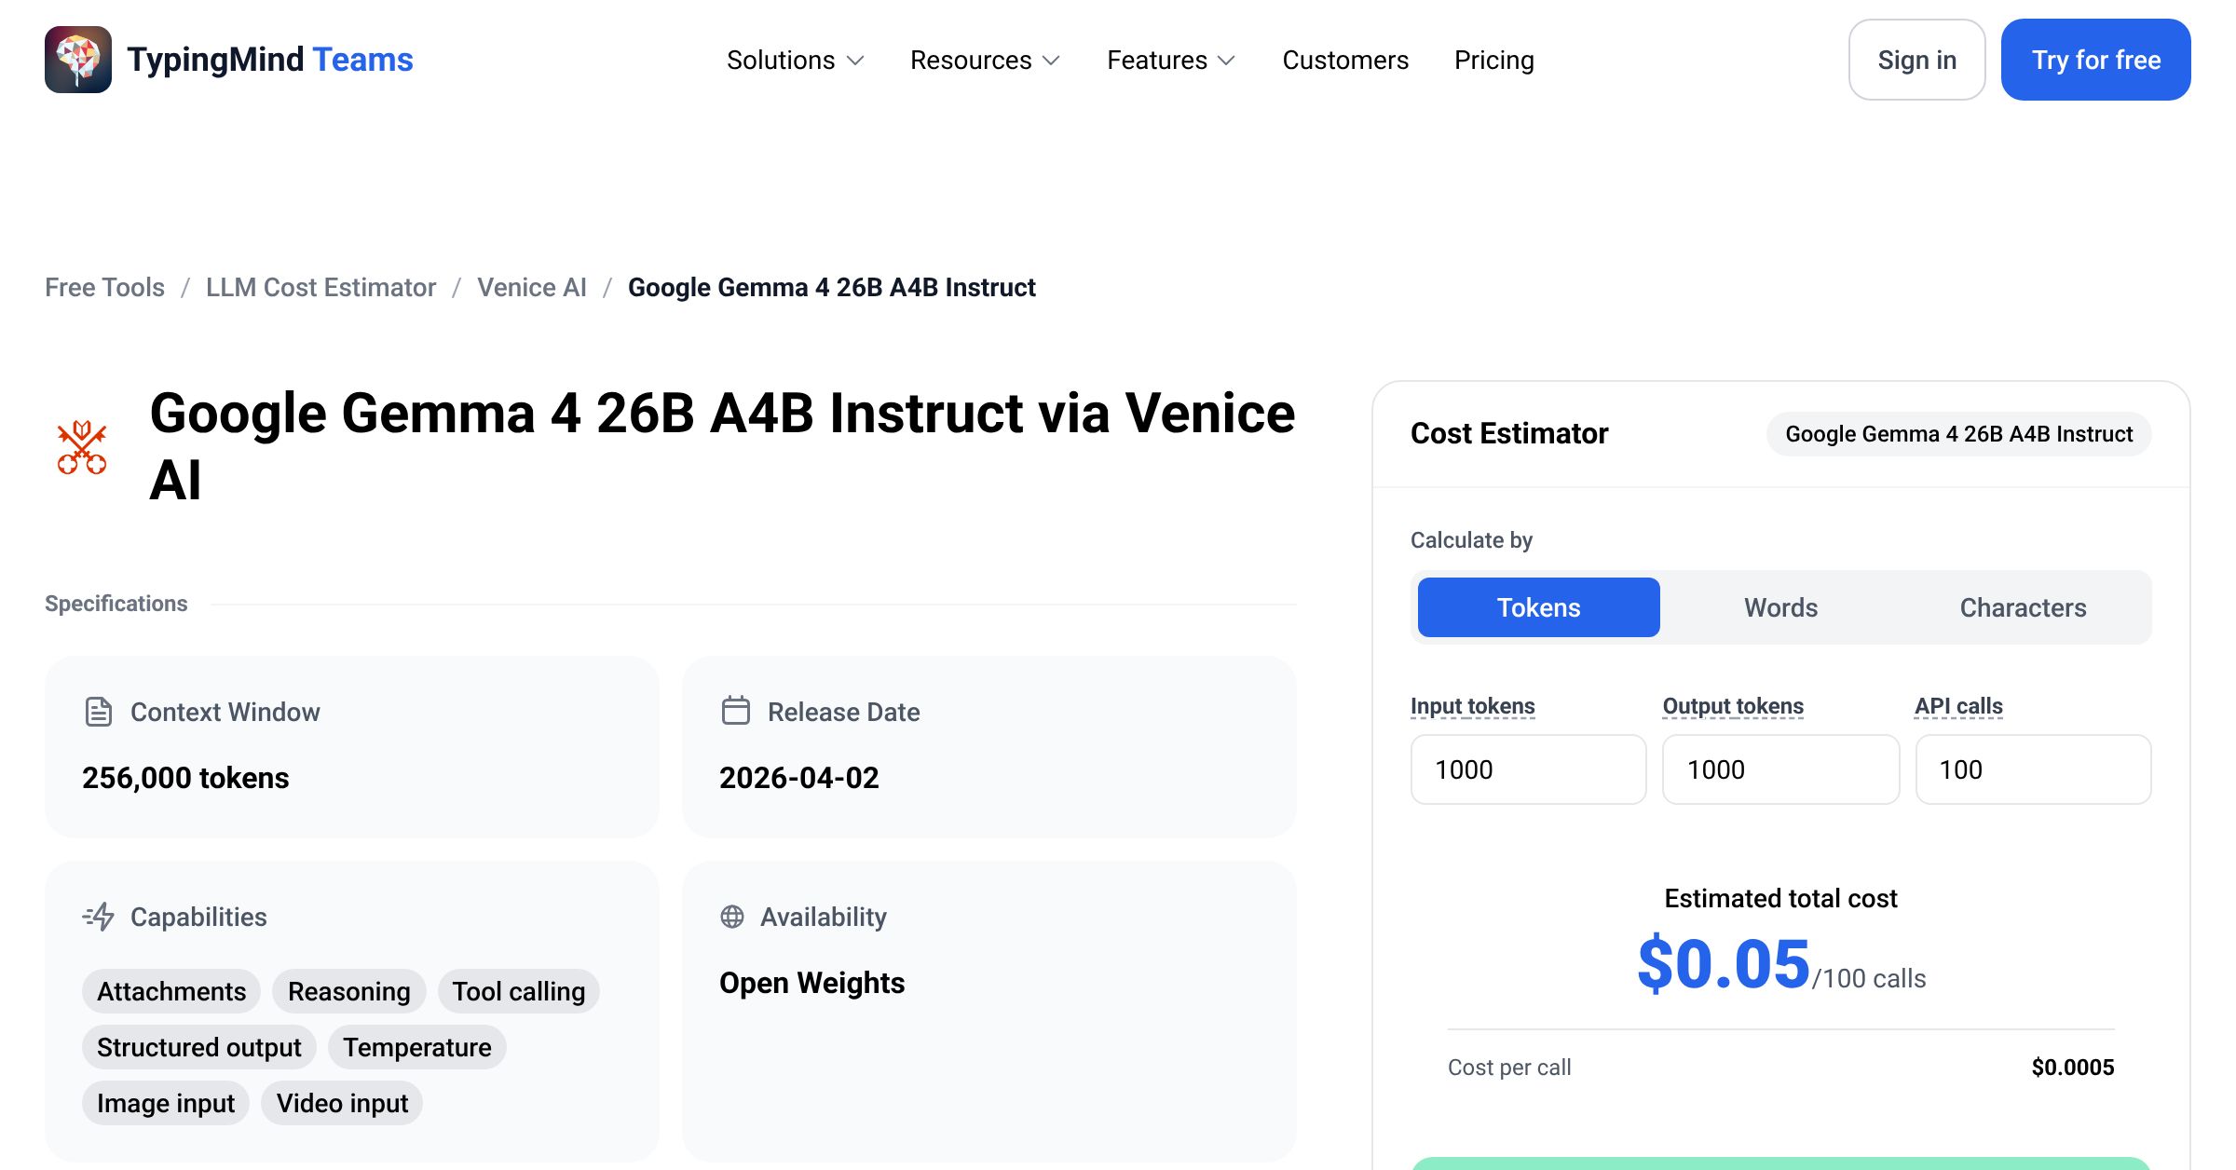
Task: Switch calculation to Characters
Action: click(x=2023, y=607)
